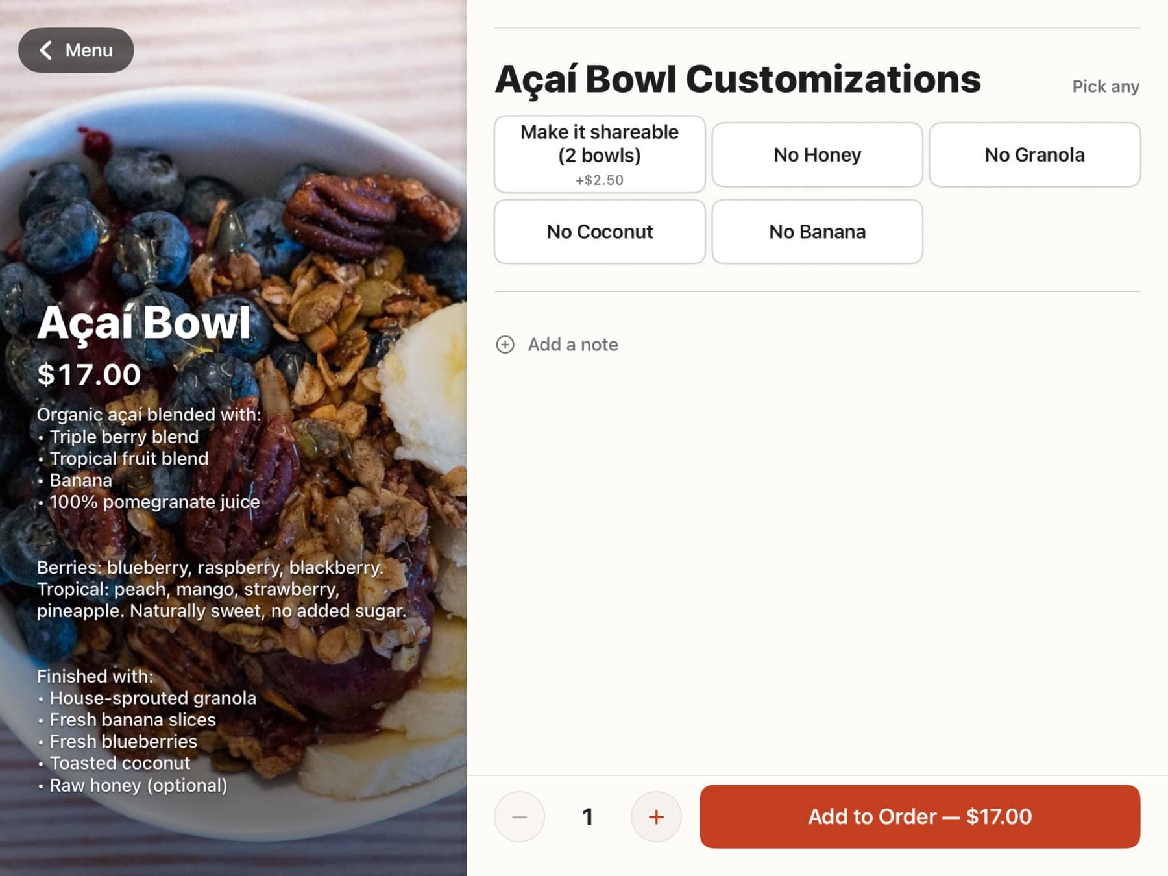
Task: Click the quantity number 1
Action: (x=587, y=816)
